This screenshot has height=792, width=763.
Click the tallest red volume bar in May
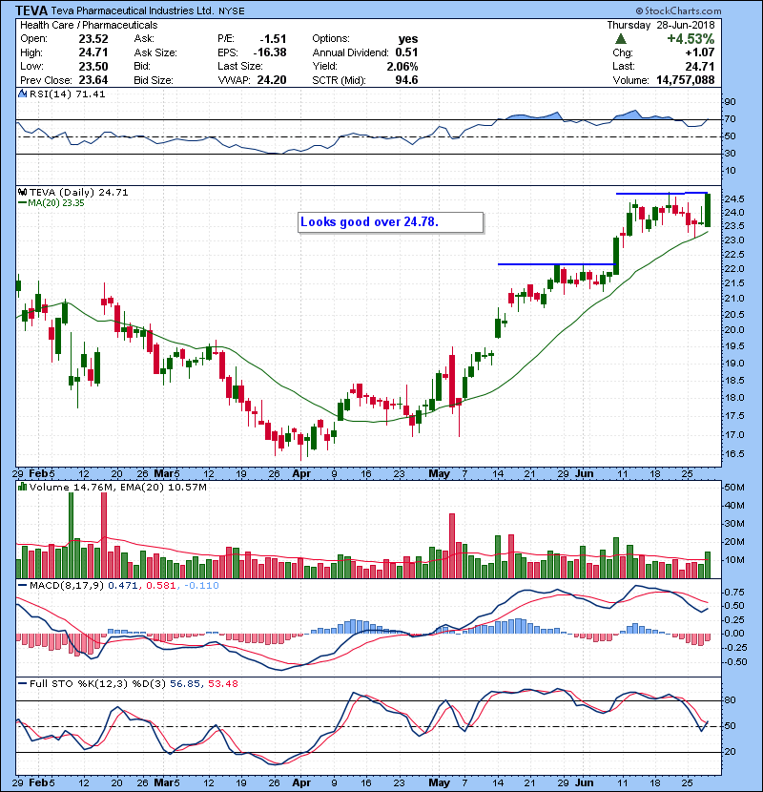coord(452,546)
